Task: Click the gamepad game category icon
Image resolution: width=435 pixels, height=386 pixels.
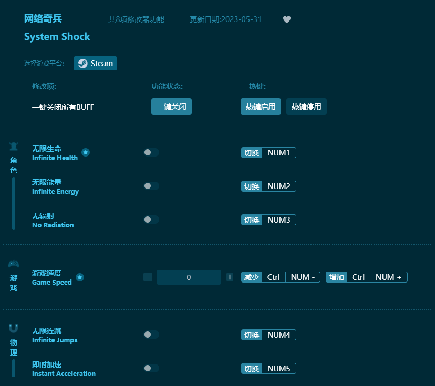Action: [14, 264]
